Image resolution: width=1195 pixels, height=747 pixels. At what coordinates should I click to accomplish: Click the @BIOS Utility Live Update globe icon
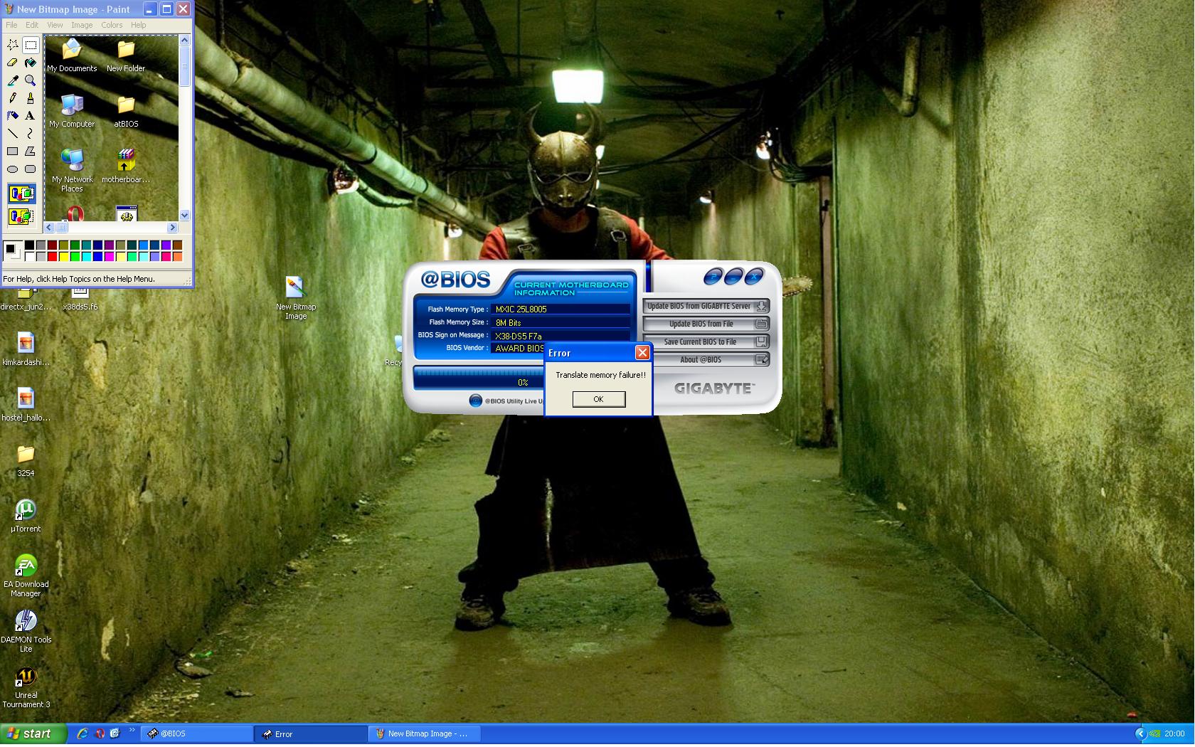click(476, 401)
